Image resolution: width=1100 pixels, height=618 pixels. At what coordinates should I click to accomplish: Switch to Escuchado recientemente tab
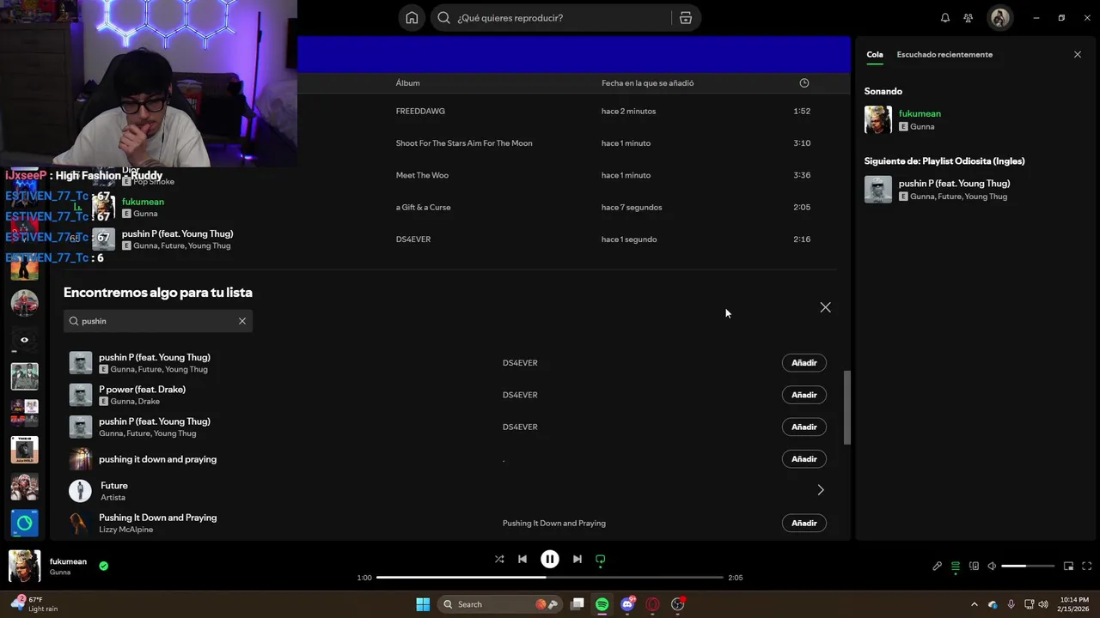pyautogui.click(x=944, y=54)
